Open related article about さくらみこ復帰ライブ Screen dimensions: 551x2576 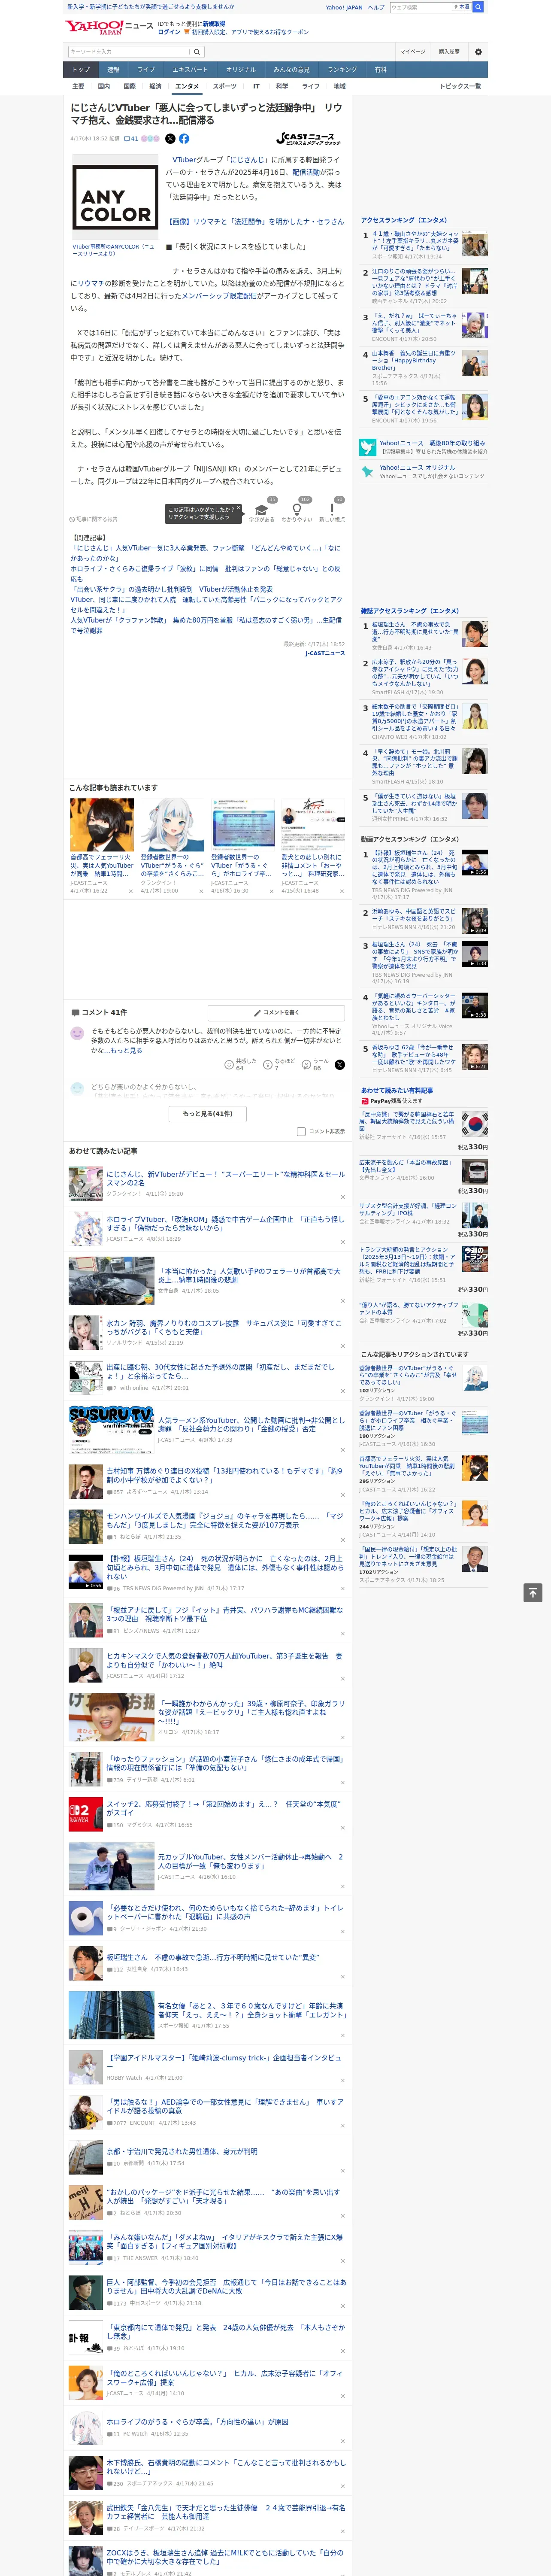click(205, 574)
